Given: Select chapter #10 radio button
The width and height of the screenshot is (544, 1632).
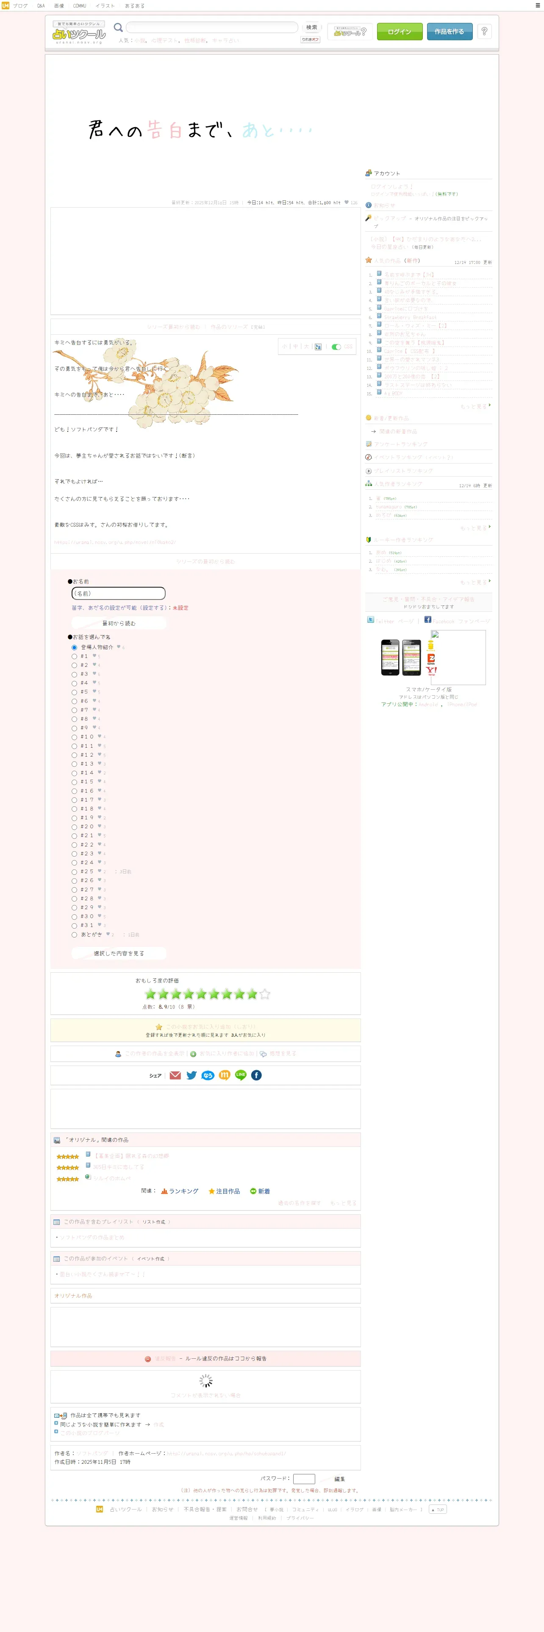Looking at the screenshot, I should click(x=74, y=737).
